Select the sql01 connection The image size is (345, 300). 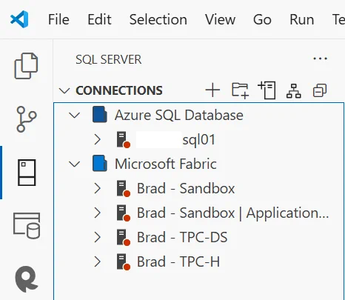pos(199,139)
